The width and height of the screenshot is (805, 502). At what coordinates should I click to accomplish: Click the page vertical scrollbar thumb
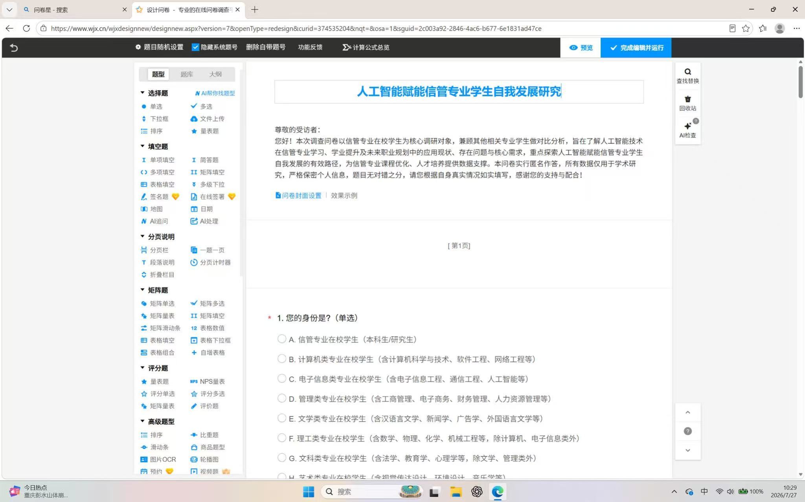tap(801, 82)
